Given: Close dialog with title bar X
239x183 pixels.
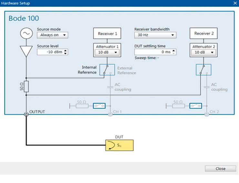Looking at the screenshot, I should click(x=235, y=3).
